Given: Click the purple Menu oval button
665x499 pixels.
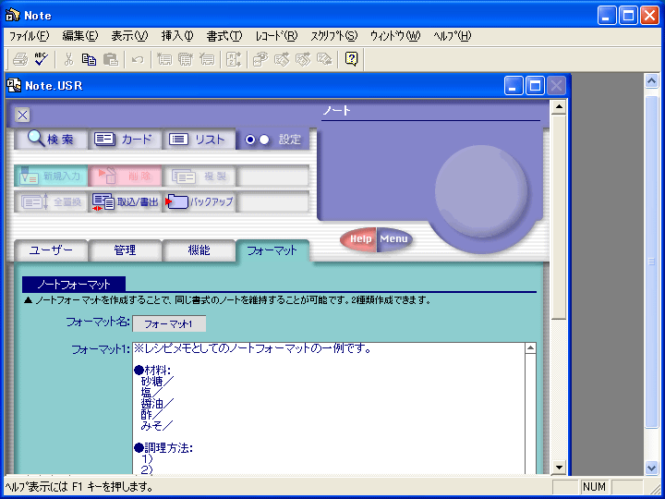Looking at the screenshot, I should click(x=394, y=239).
